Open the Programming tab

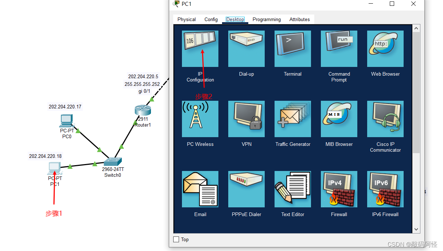tap(267, 19)
